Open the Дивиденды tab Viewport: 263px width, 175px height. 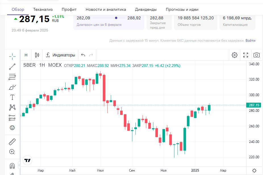[146, 9]
